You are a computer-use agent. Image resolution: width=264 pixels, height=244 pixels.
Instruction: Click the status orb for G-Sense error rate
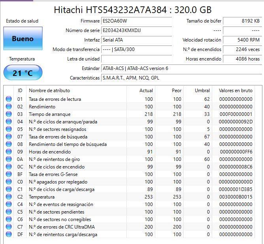(x=9, y=174)
